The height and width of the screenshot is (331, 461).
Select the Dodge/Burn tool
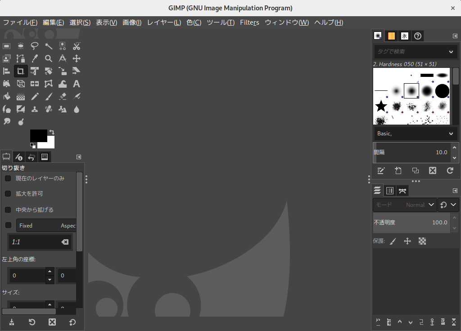click(x=21, y=121)
